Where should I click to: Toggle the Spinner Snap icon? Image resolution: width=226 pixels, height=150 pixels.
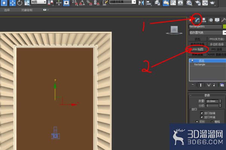click(x=96, y=3)
